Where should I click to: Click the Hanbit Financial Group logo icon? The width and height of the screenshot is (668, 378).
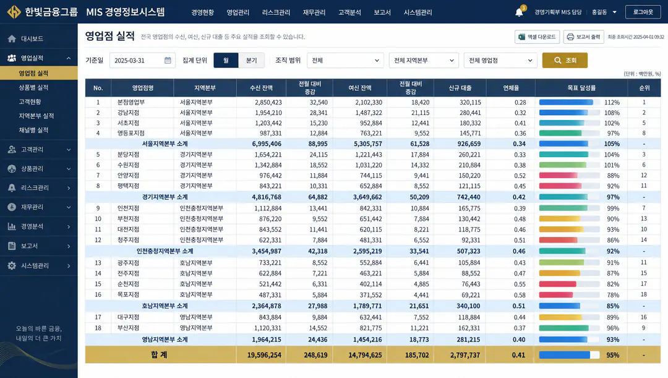[x=14, y=12]
